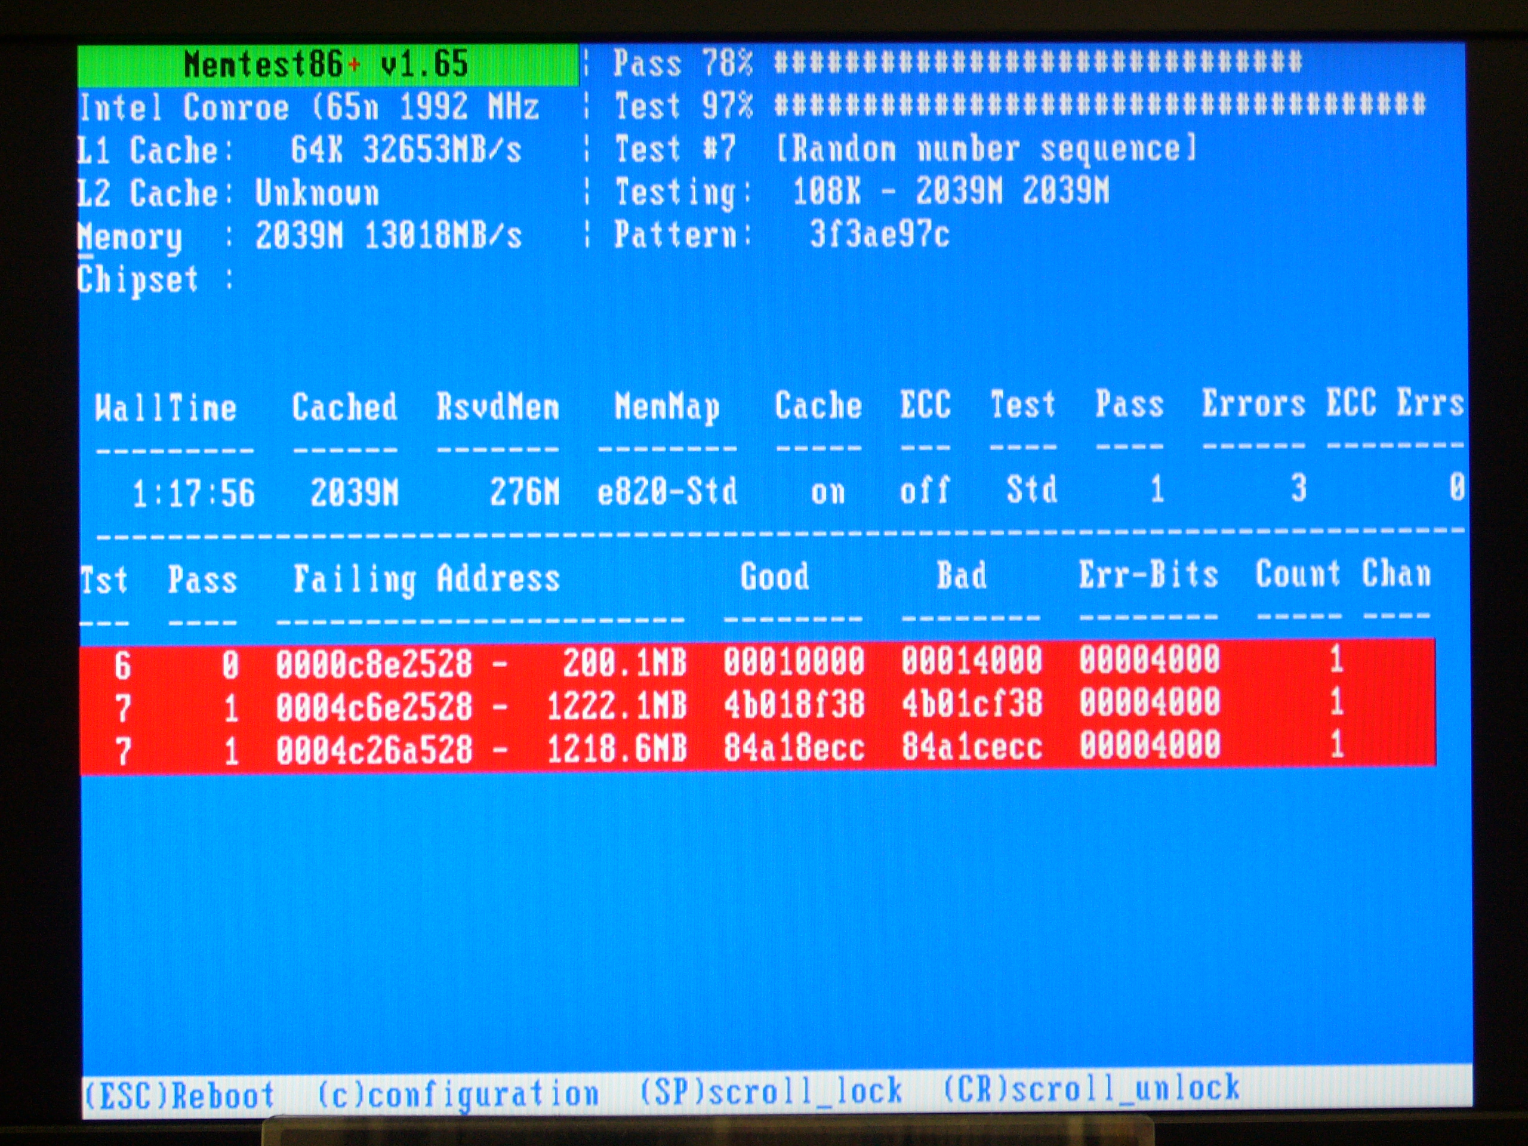The width and height of the screenshot is (1528, 1146).
Task: Click the Cache status value on
Action: coord(827,492)
